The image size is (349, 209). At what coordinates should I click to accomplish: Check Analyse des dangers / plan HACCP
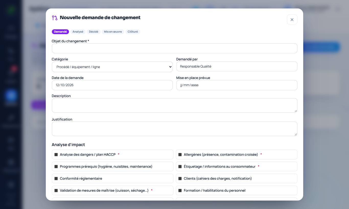pos(56,154)
